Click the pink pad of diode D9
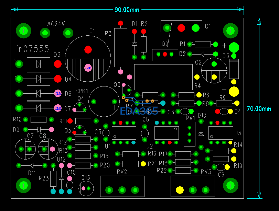The width and height of the screenshot is (279, 211). 51,130
